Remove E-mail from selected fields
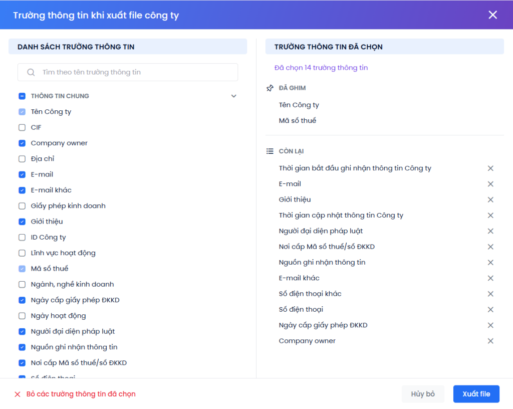Image resolution: width=513 pixels, height=409 pixels. pos(490,184)
